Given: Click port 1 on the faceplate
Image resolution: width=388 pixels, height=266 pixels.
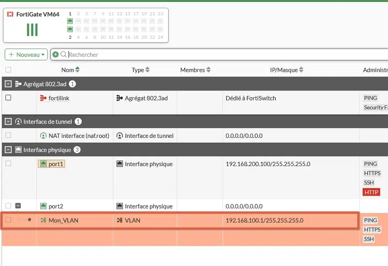Looking at the screenshot, I should (70, 21).
